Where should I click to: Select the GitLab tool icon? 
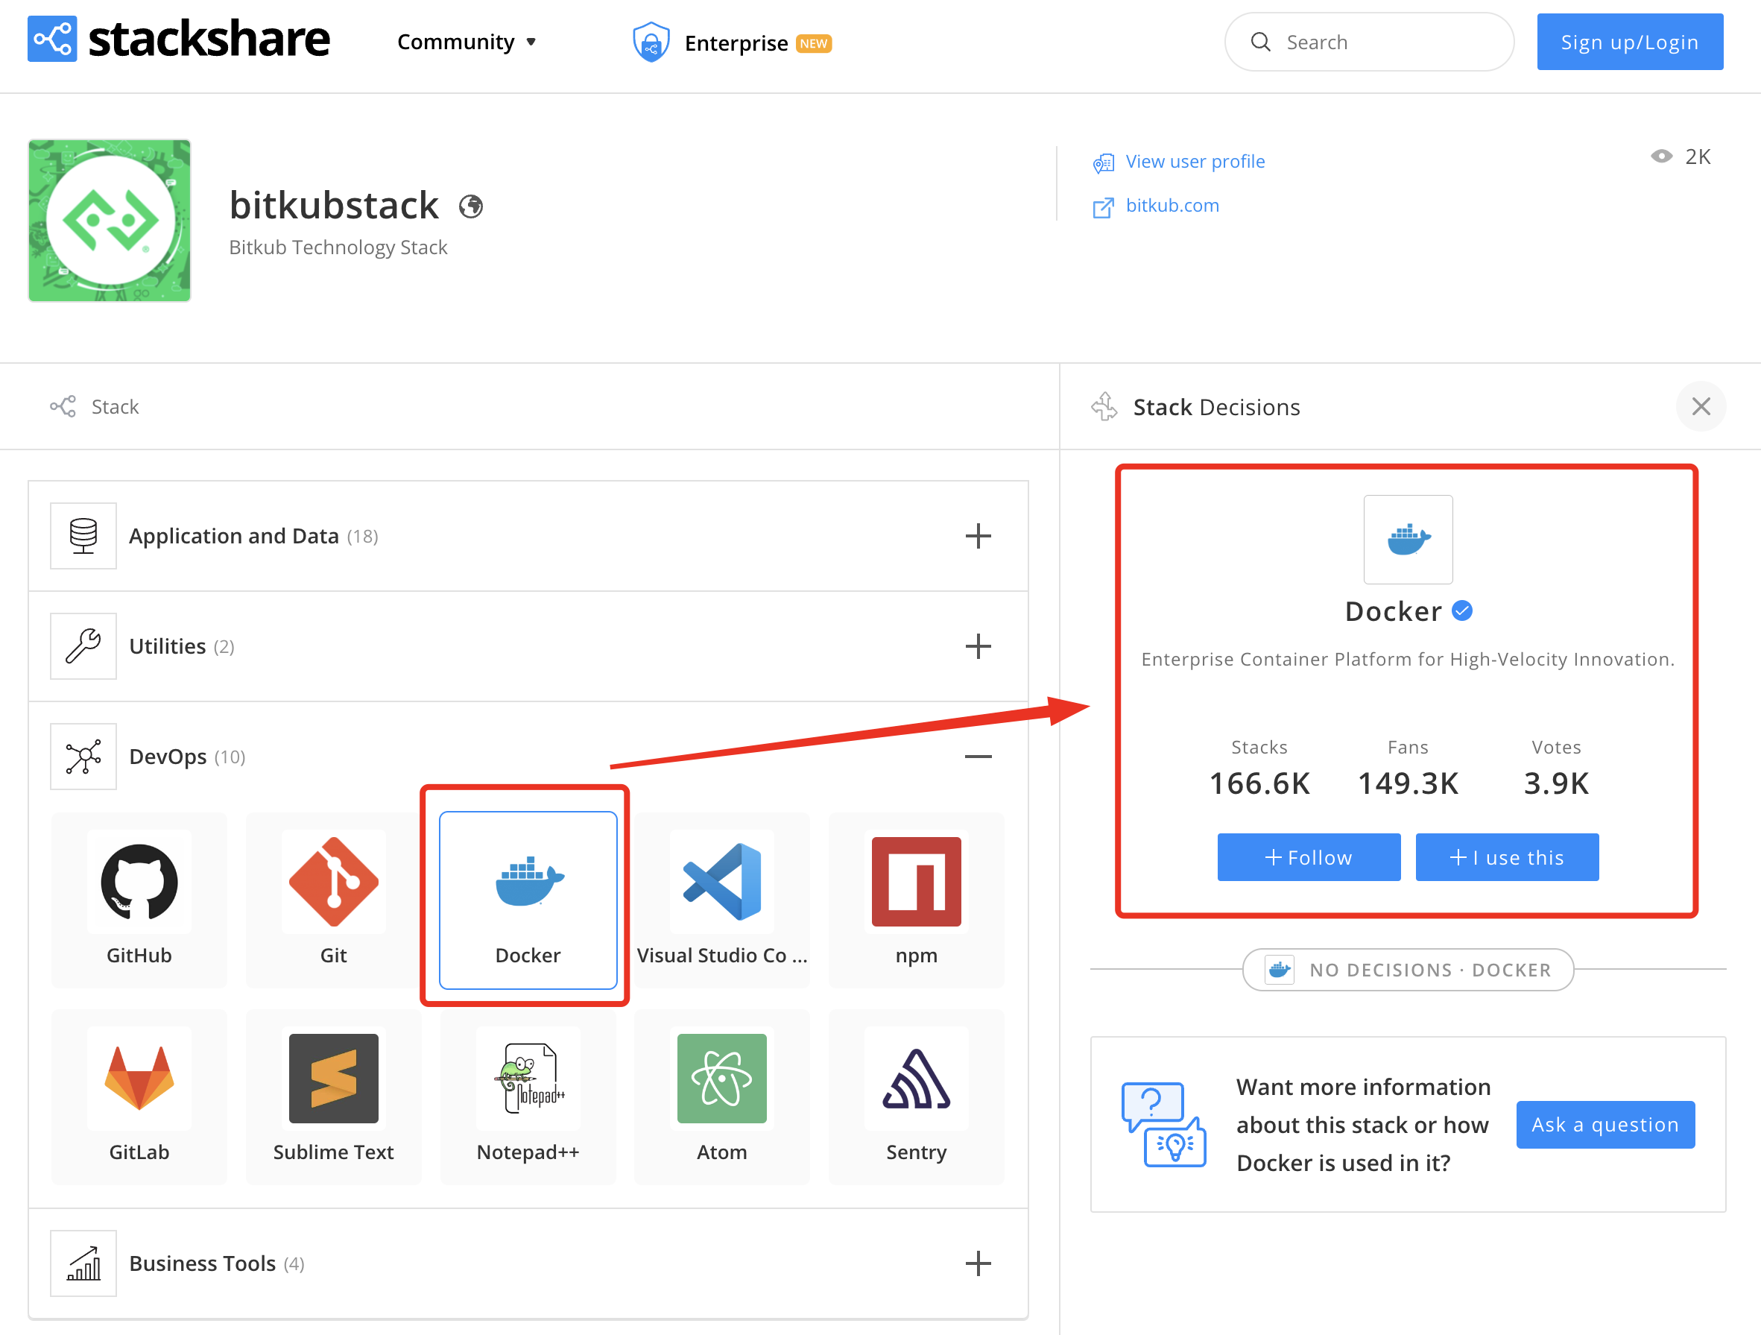pyautogui.click(x=139, y=1079)
